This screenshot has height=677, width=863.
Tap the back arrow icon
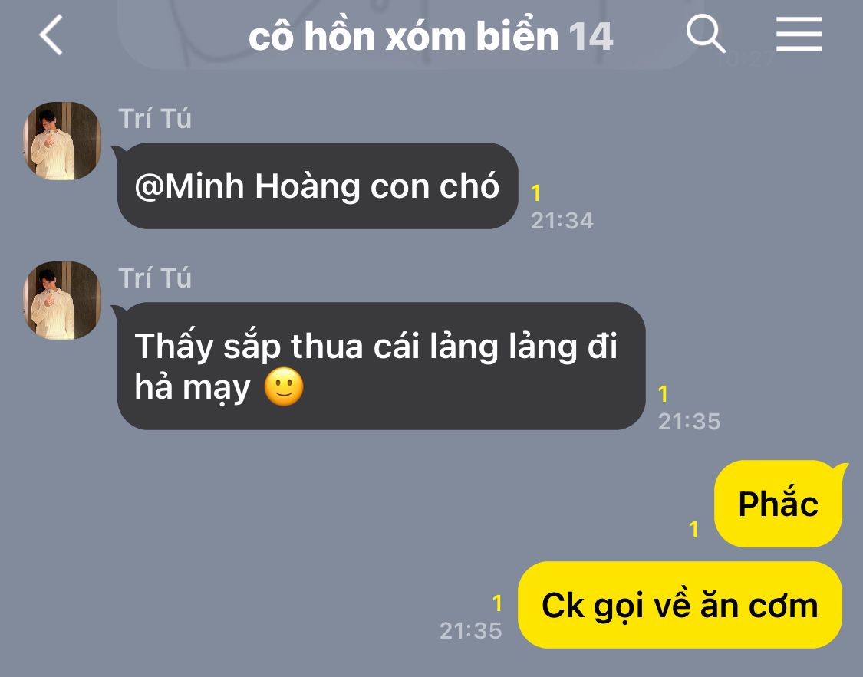click(51, 35)
